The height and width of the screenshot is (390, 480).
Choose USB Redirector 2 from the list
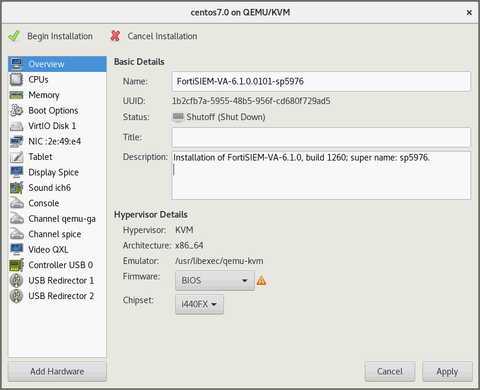tap(61, 296)
